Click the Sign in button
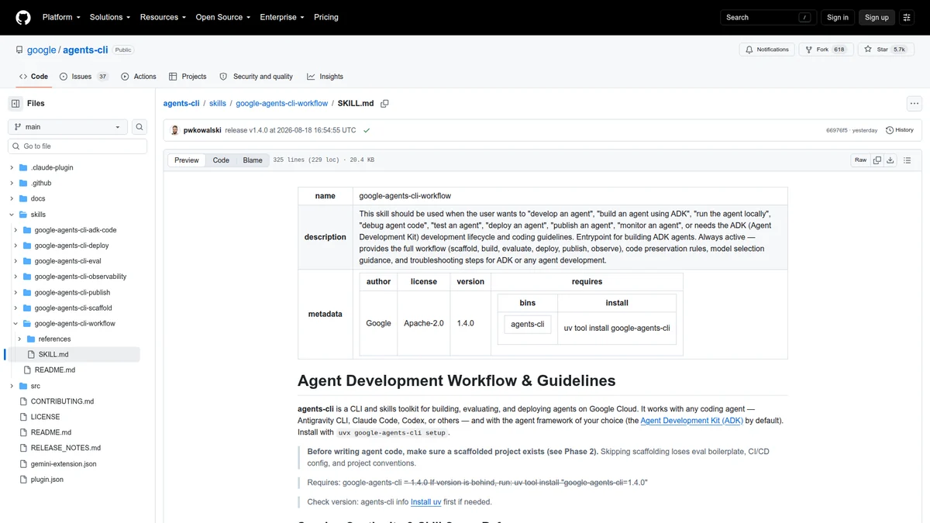The height and width of the screenshot is (523, 930). pyautogui.click(x=838, y=17)
